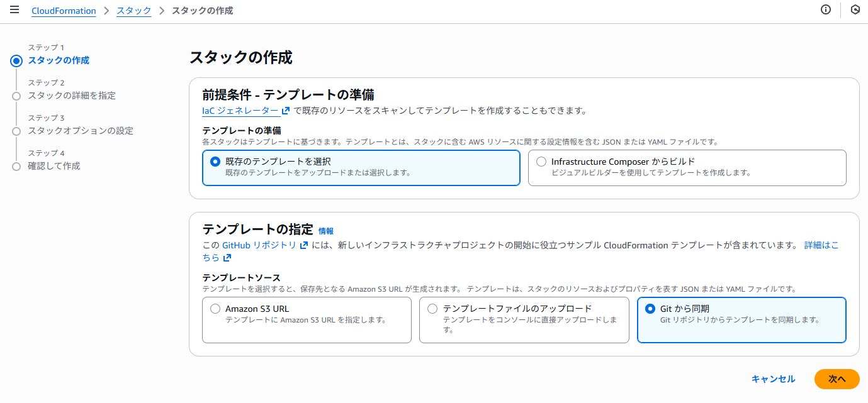Click the step 4 circle indicator
Screen dimensions: 868x403
click(x=16, y=166)
